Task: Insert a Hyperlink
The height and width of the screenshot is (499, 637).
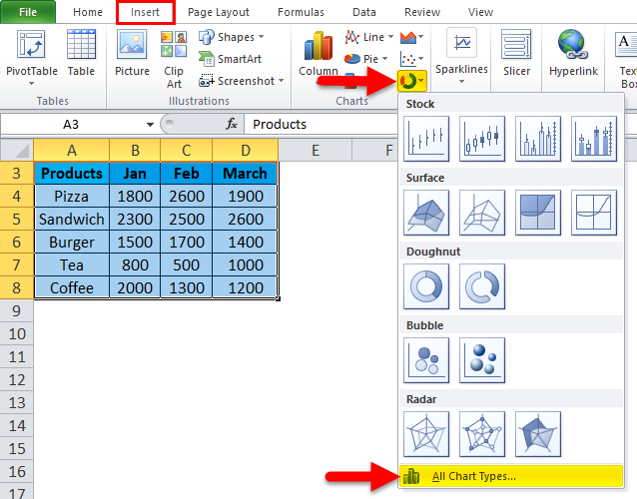Action: click(x=573, y=53)
